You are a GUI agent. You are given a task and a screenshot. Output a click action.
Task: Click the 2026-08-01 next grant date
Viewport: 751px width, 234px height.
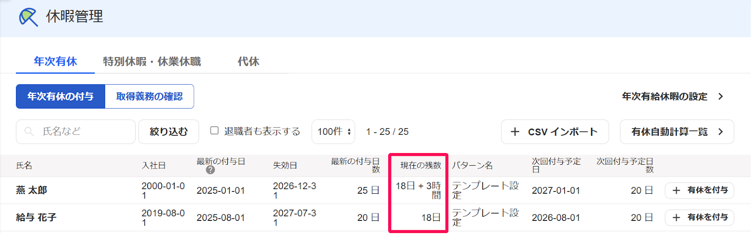tap(556, 218)
